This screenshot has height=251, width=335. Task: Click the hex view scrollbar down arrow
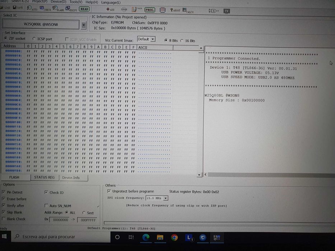click(199, 175)
